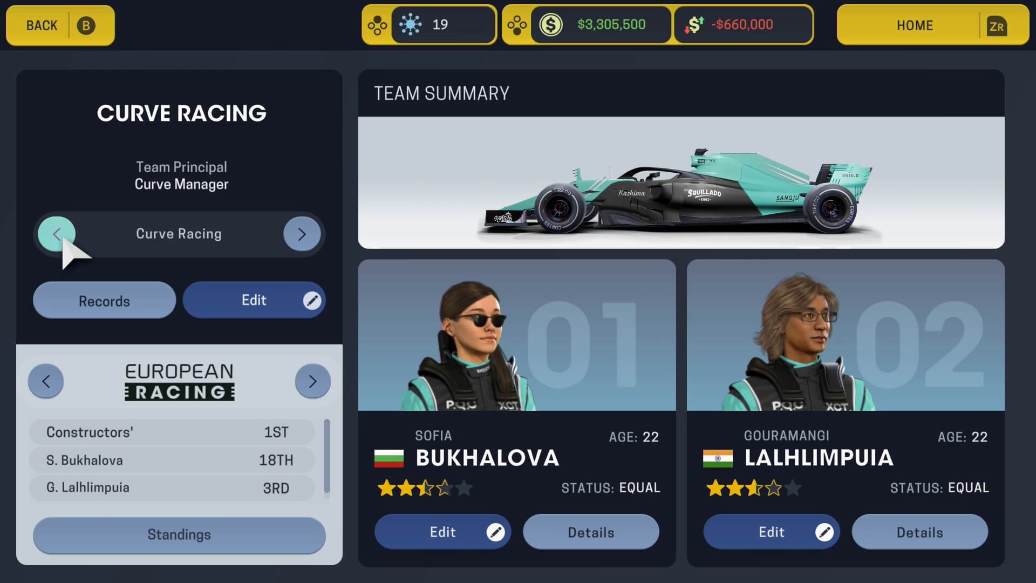Expand team selection left arrow chevron
Viewport: 1036px width, 583px height.
pos(56,234)
